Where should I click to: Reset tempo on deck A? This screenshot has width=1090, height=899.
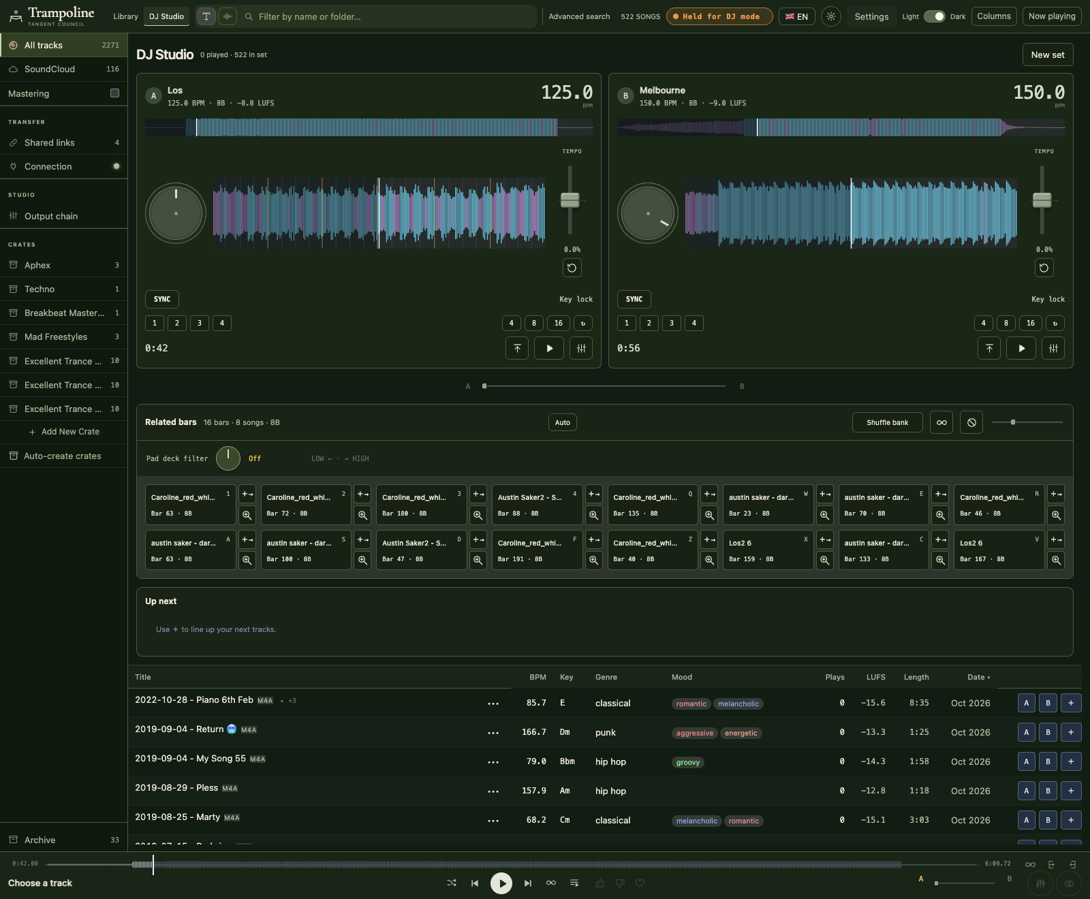click(x=572, y=268)
